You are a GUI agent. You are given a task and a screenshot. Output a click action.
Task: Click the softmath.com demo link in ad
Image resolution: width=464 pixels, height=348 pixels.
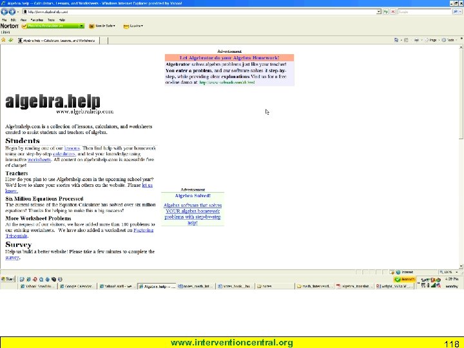(227, 82)
